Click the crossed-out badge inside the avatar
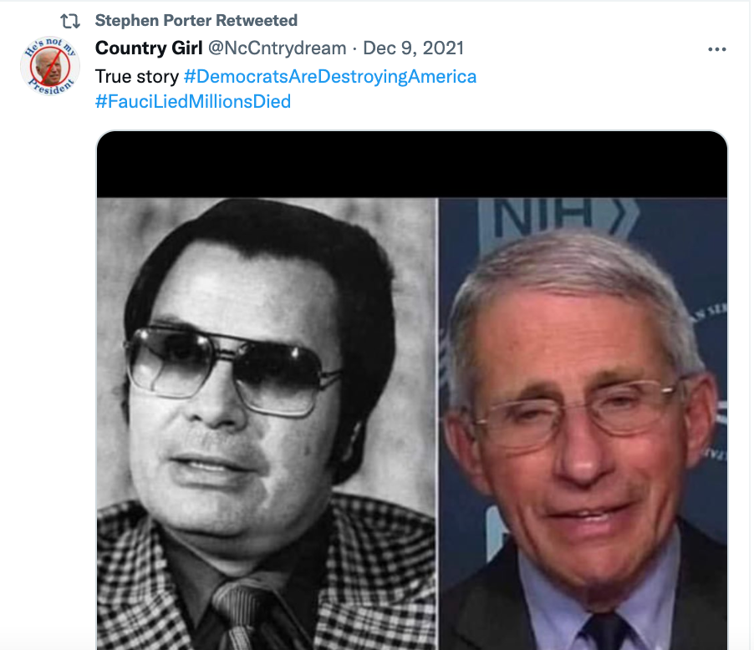This screenshot has width=754, height=650. (x=50, y=66)
